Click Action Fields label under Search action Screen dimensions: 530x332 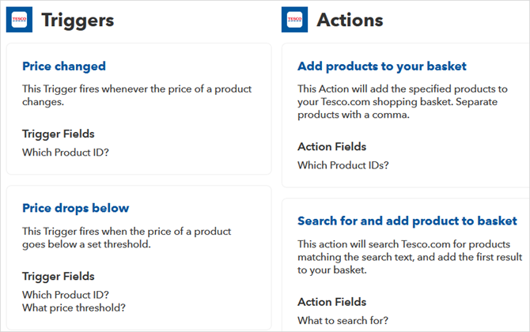[x=331, y=302]
